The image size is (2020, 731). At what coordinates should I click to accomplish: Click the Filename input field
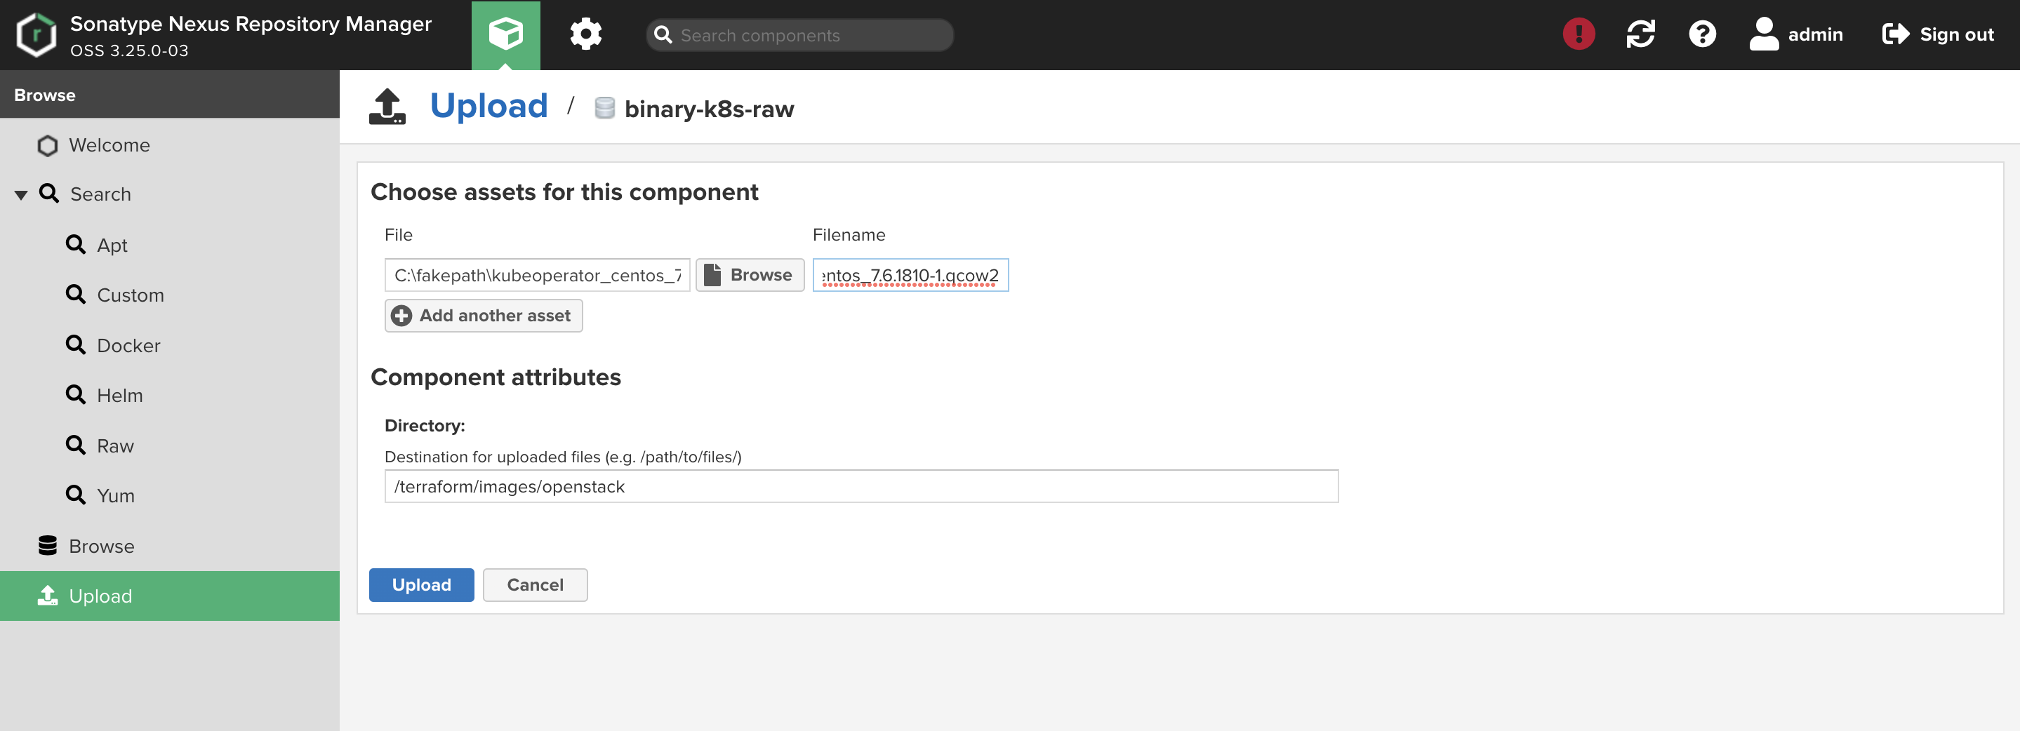coord(910,275)
